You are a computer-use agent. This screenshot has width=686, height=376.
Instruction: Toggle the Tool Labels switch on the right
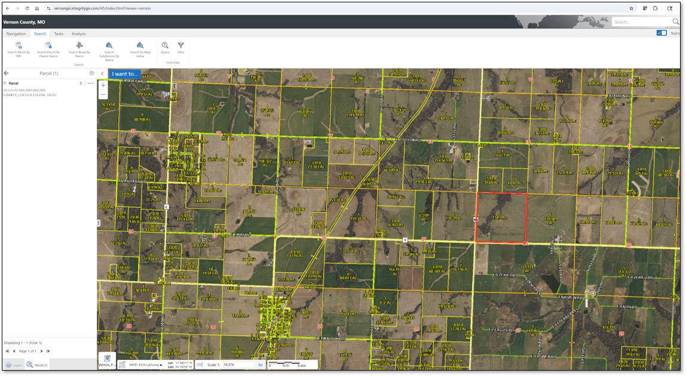click(661, 33)
